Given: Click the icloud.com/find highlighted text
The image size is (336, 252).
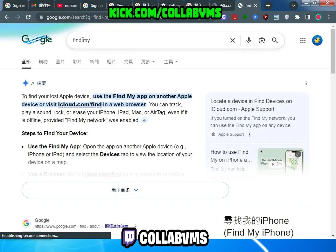Looking at the screenshot, I should (x=80, y=104).
